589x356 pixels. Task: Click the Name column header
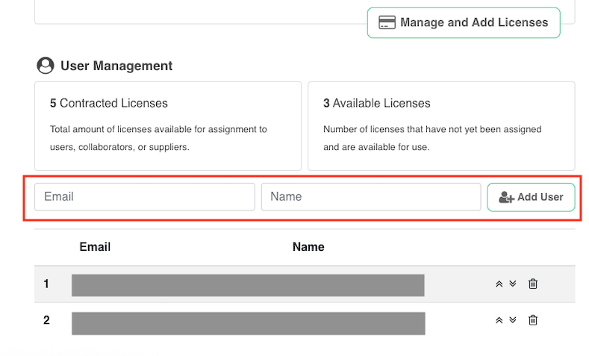pyautogui.click(x=308, y=247)
